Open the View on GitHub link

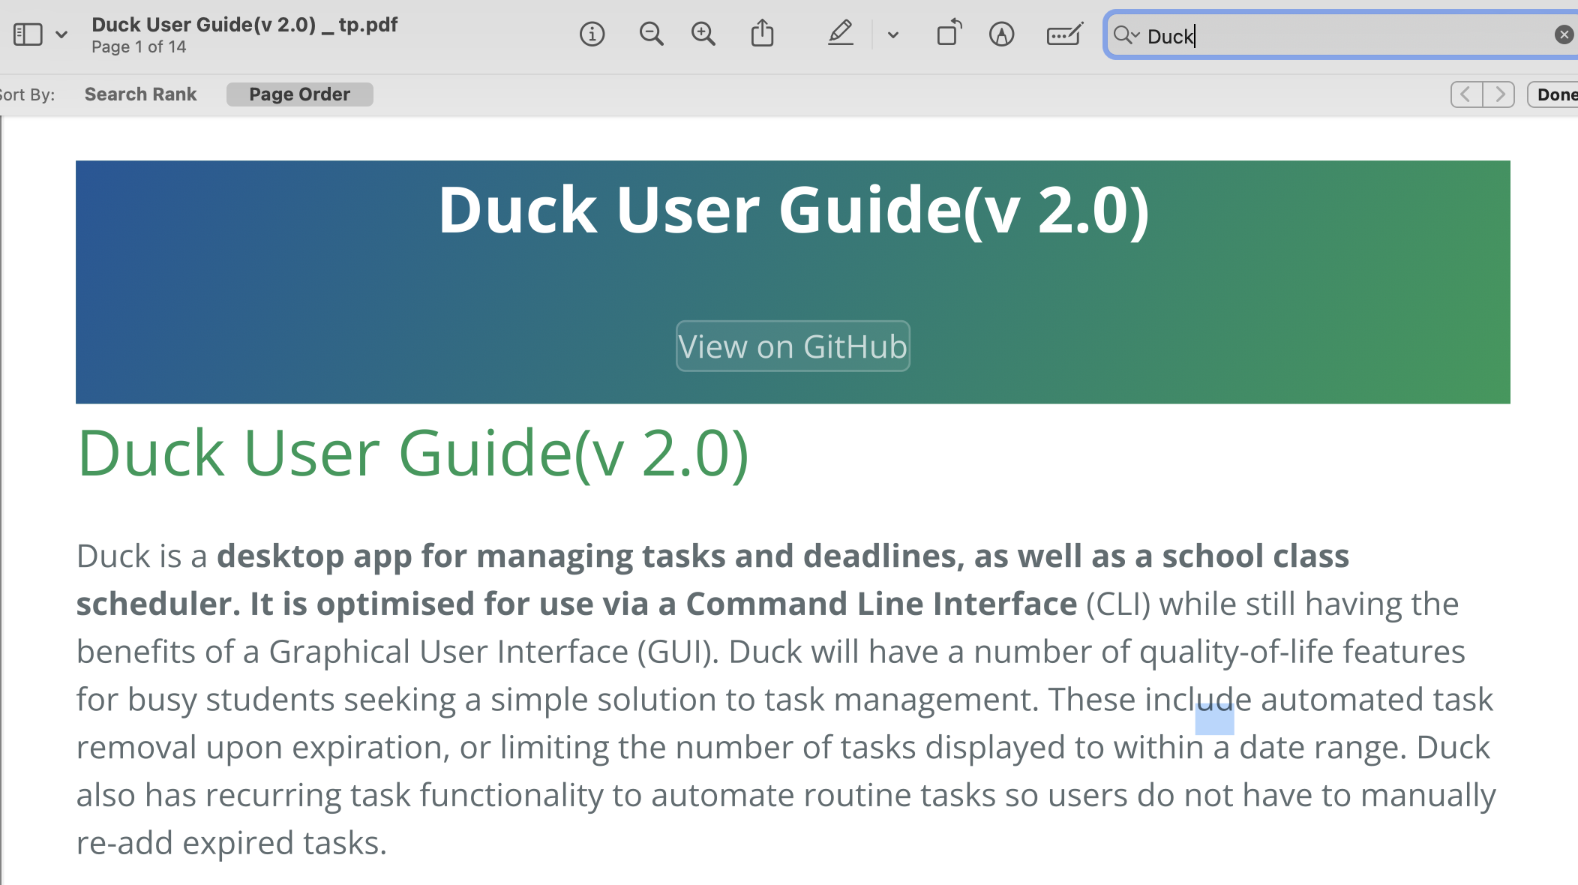(793, 346)
